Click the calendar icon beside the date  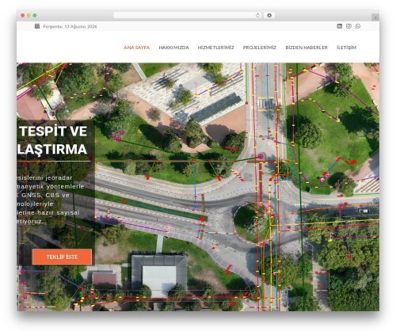pyautogui.click(x=37, y=26)
